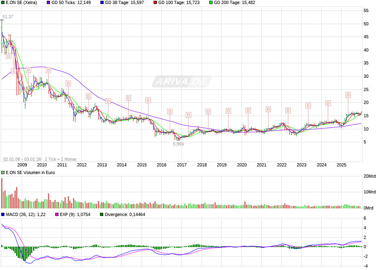This screenshot has height=270, width=379.
Task: Click the 6 value on the MACD axis
Action: [x=365, y=218]
